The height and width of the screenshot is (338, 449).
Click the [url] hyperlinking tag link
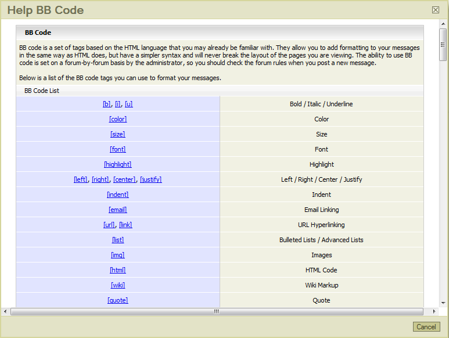109,225
